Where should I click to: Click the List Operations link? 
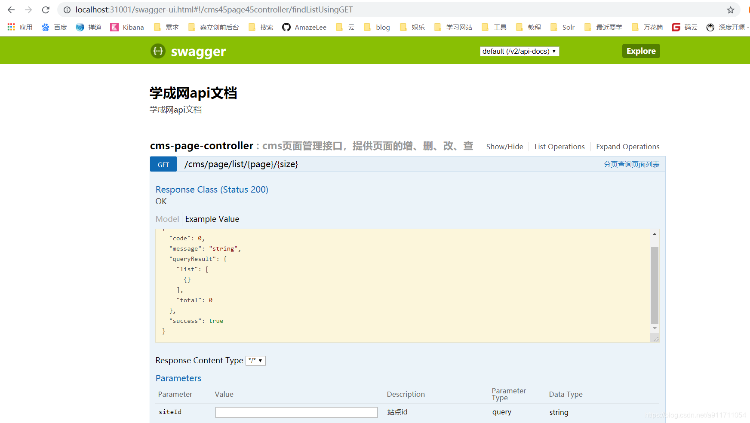pos(559,147)
